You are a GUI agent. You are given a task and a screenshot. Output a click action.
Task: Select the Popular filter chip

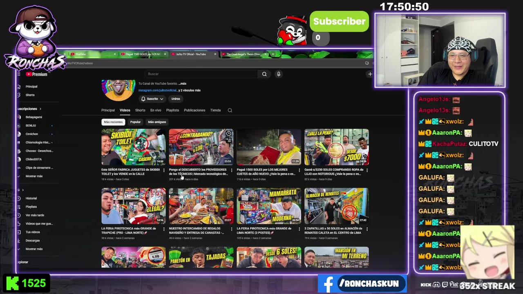click(x=135, y=122)
